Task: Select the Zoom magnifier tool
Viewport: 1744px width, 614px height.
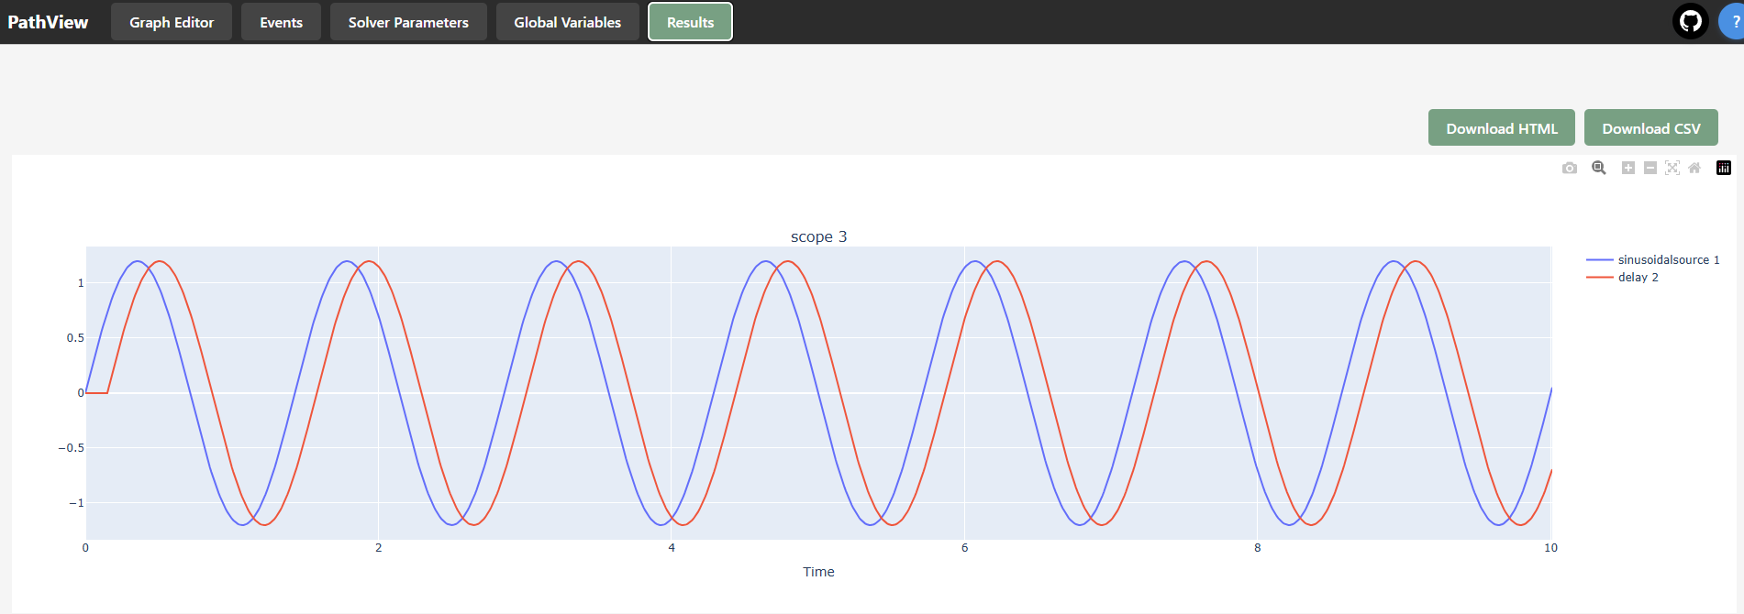Action: tap(1599, 168)
